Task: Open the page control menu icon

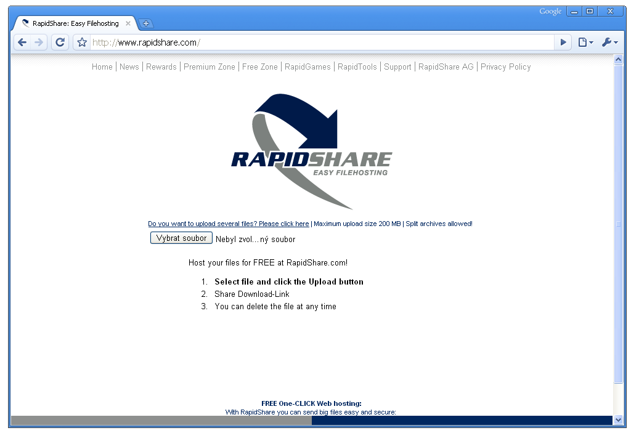Action: [585, 42]
